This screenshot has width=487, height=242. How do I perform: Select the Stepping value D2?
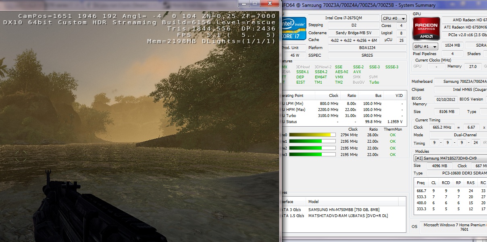pyautogui.click(x=353, y=25)
